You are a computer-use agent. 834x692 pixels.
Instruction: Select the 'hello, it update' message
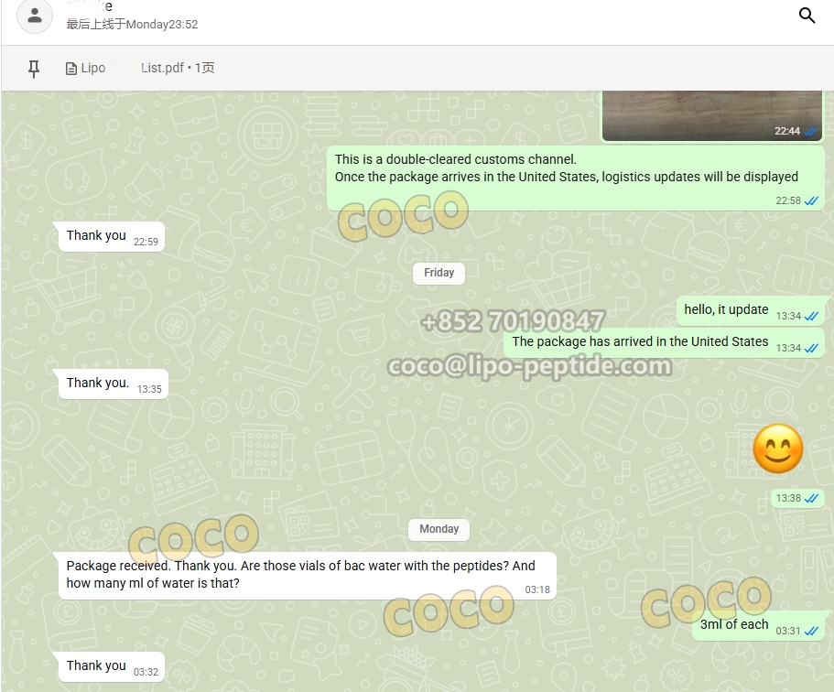(751, 310)
